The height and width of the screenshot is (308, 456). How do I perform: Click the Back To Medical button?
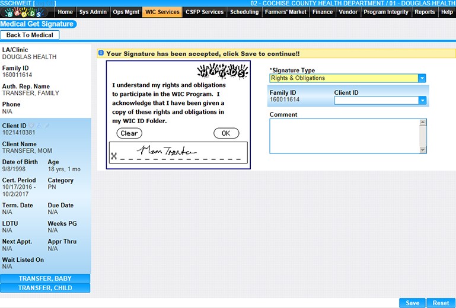(30, 35)
